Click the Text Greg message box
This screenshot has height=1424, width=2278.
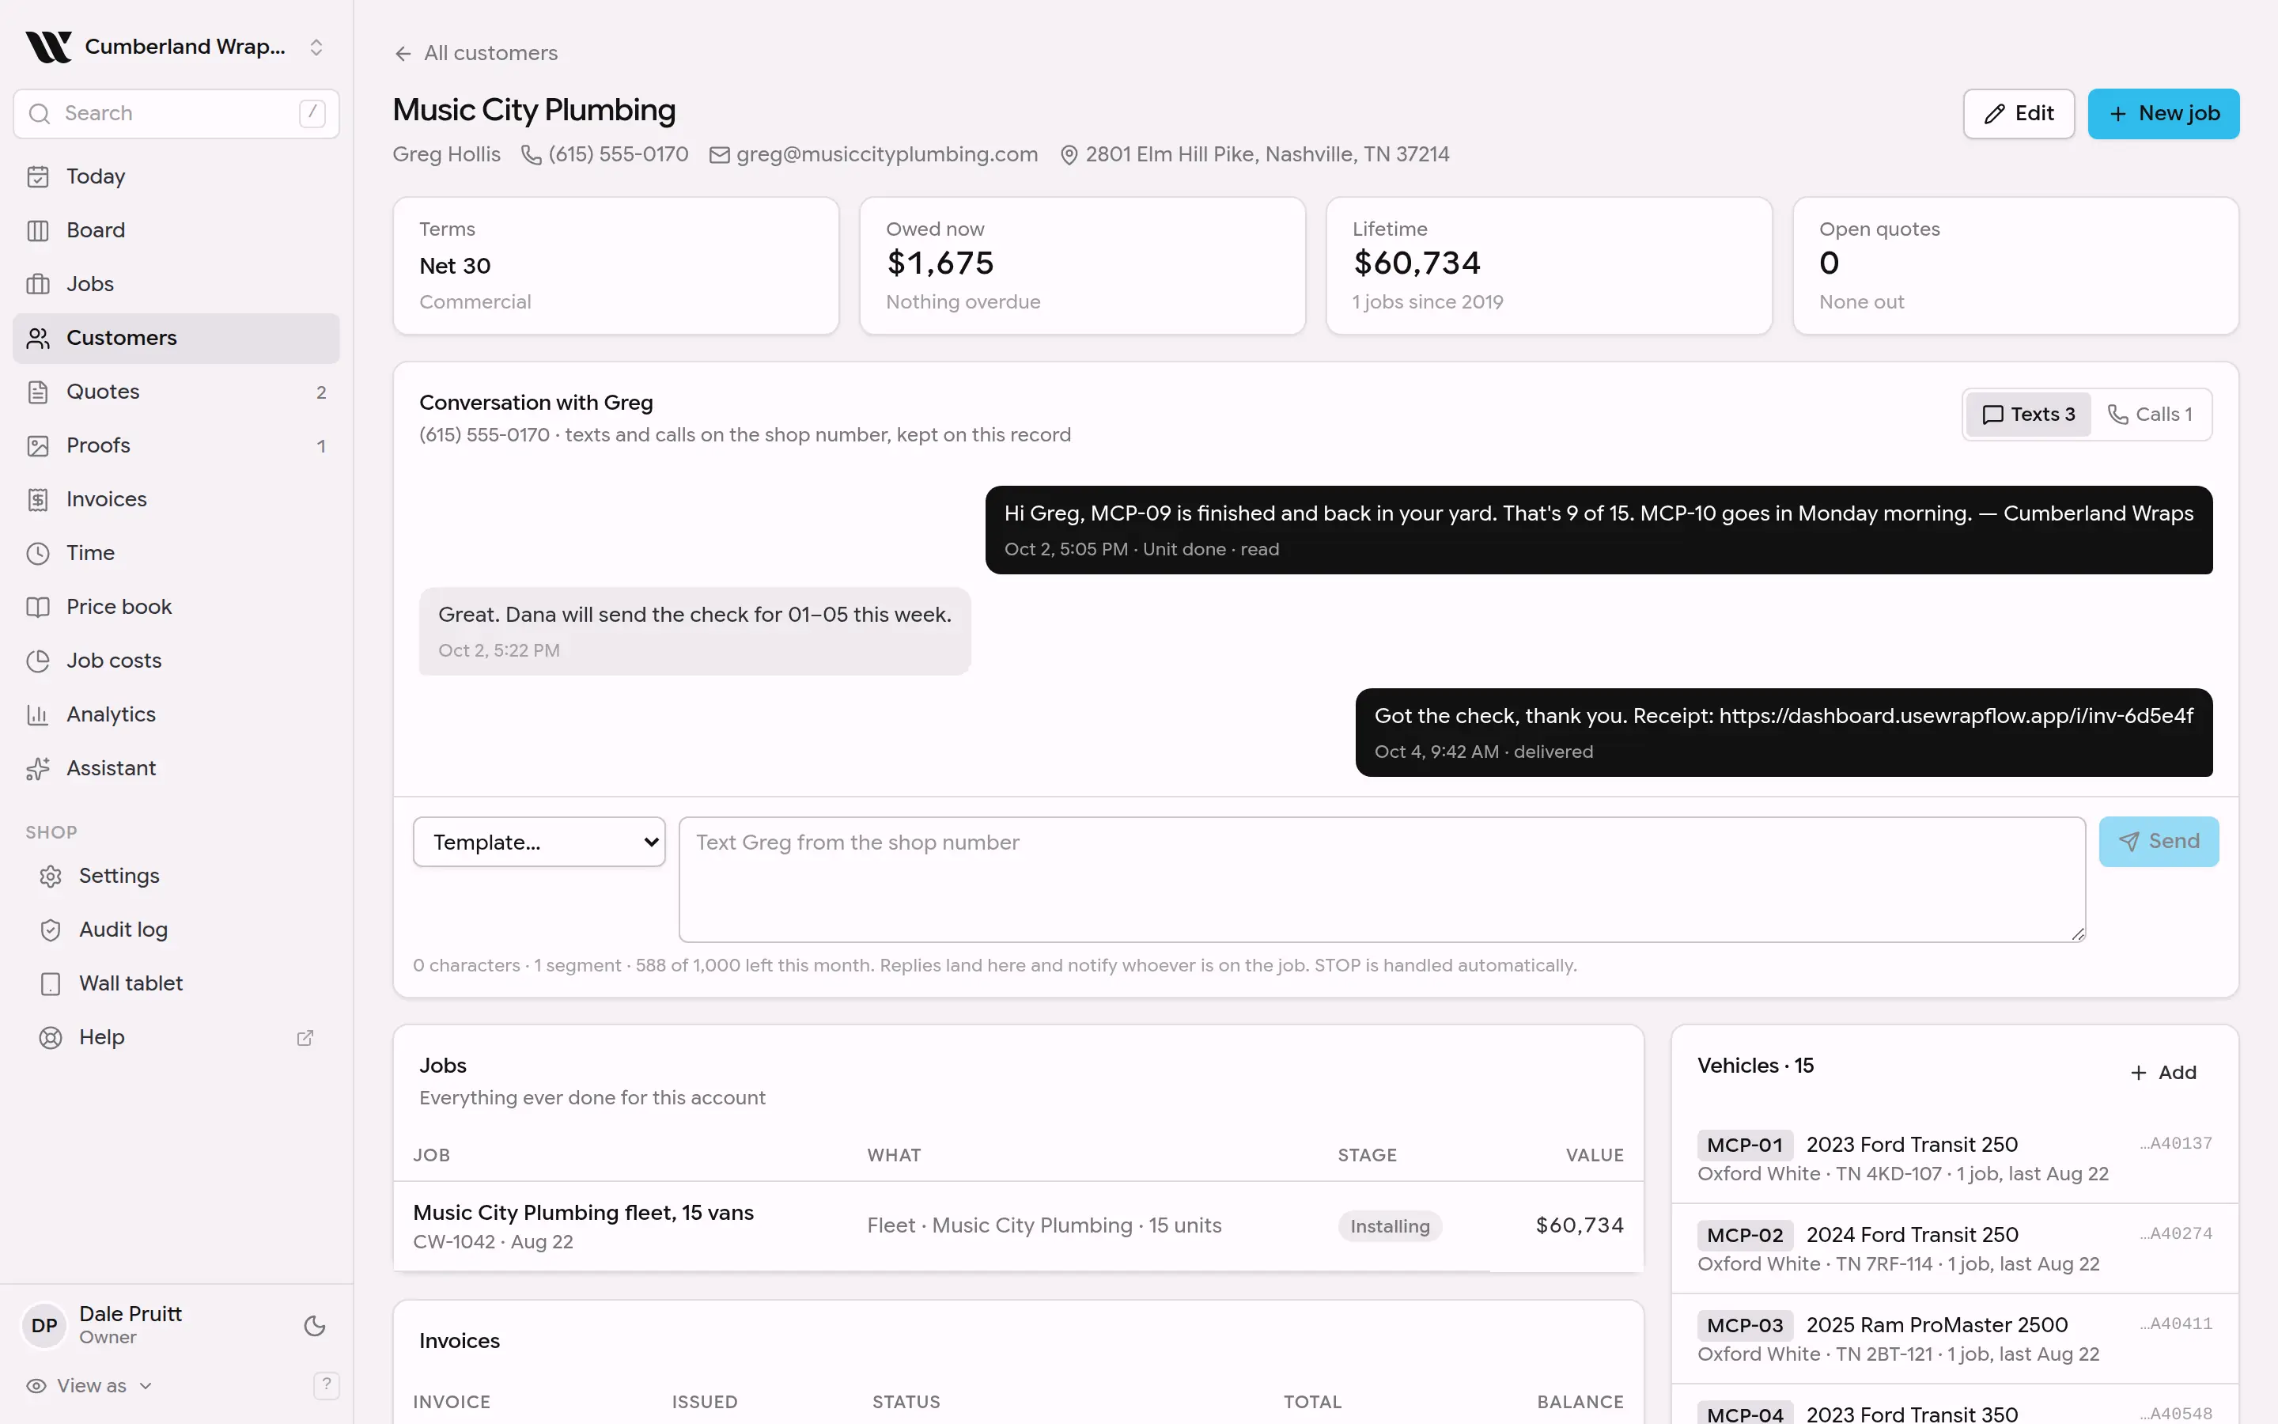[1382, 879]
